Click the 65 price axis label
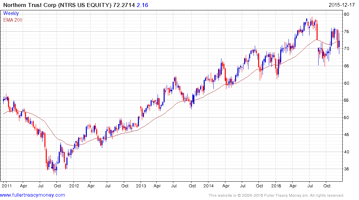This screenshot has width=359, height=200. (x=347, y=66)
